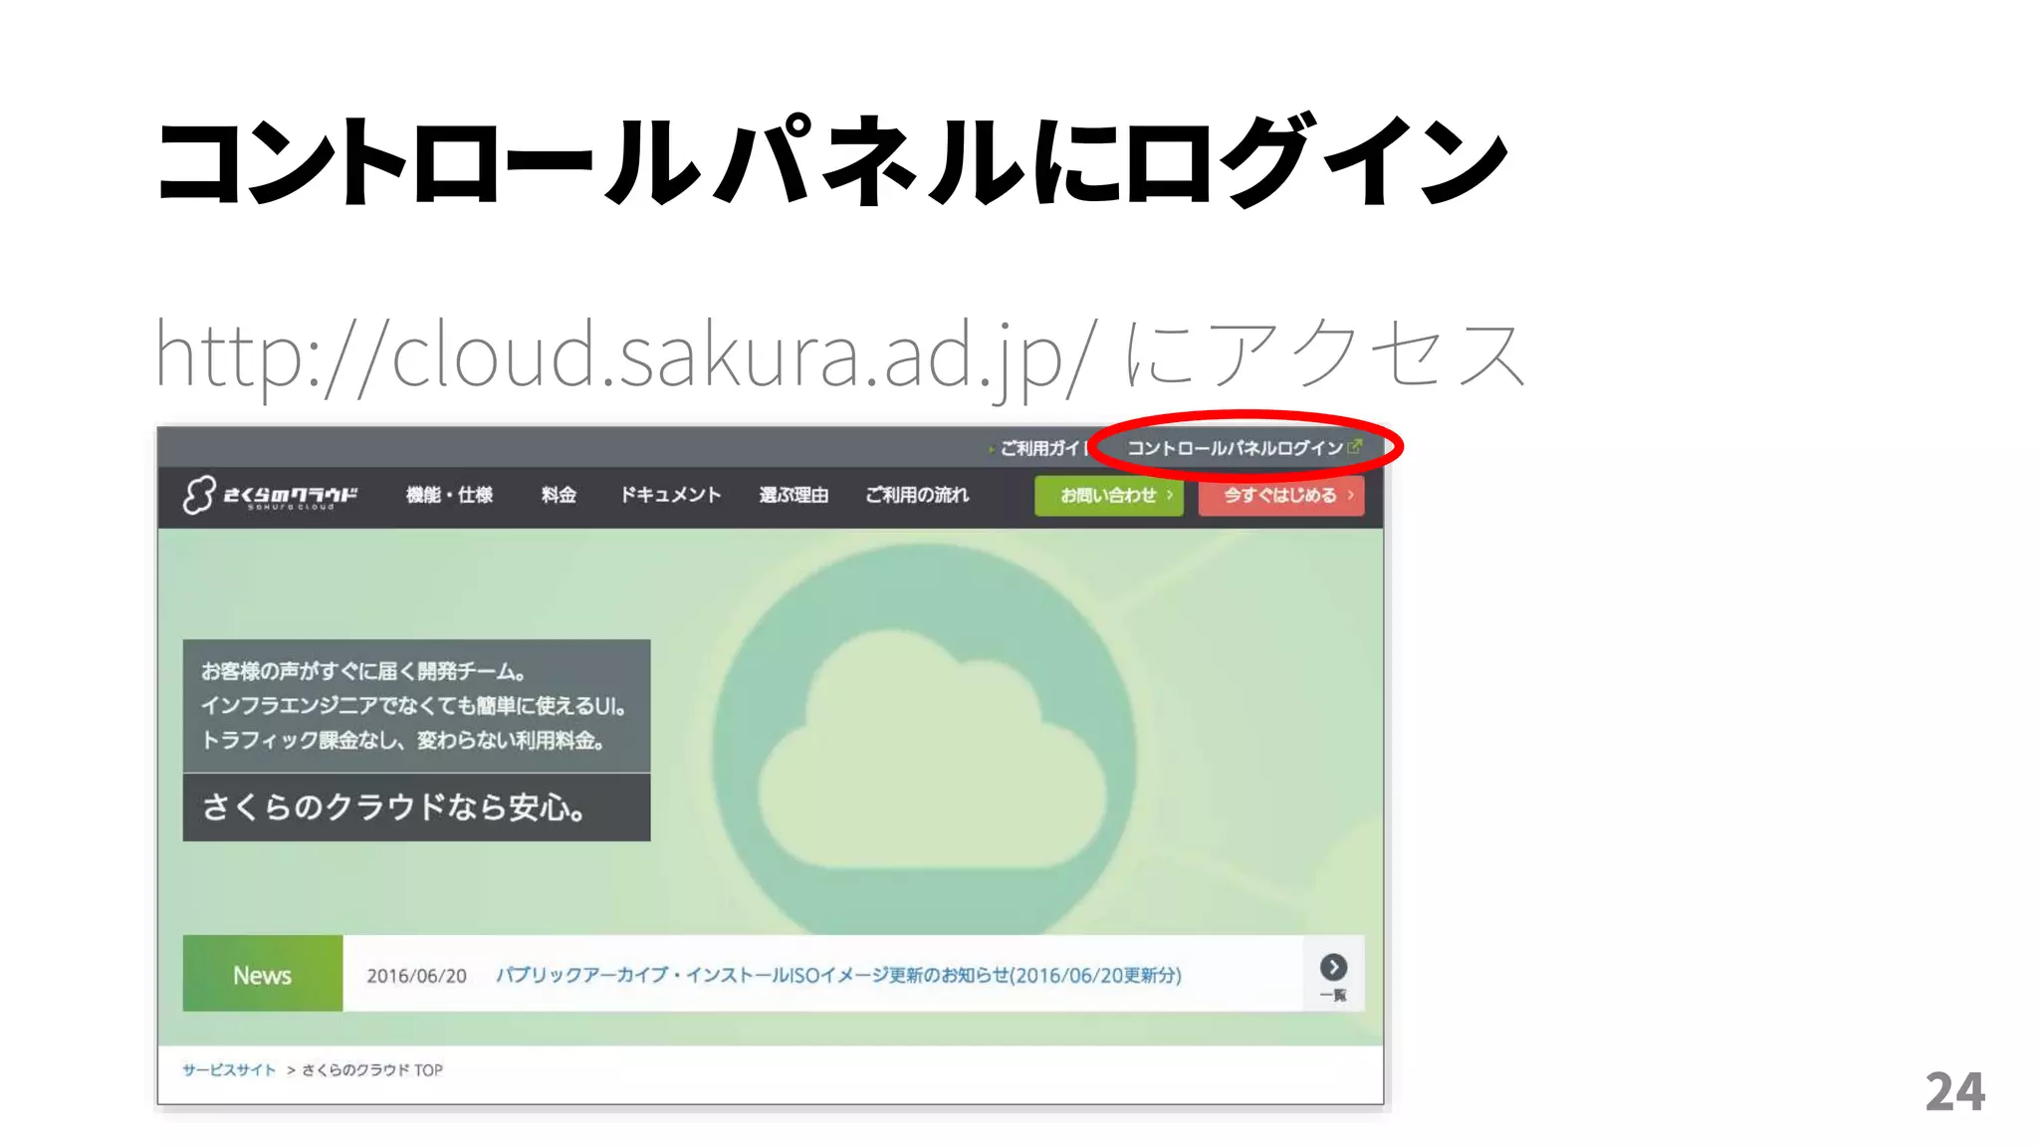
Task: Open the ご利用の流れ menu item
Action: click(917, 495)
